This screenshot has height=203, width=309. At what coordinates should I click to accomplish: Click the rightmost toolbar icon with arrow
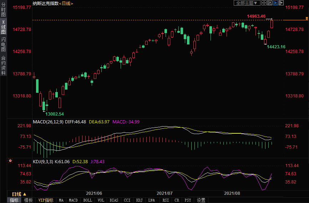tap(281, 3)
